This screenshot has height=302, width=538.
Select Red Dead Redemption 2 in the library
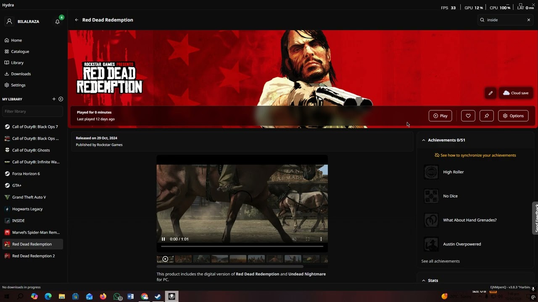33,256
